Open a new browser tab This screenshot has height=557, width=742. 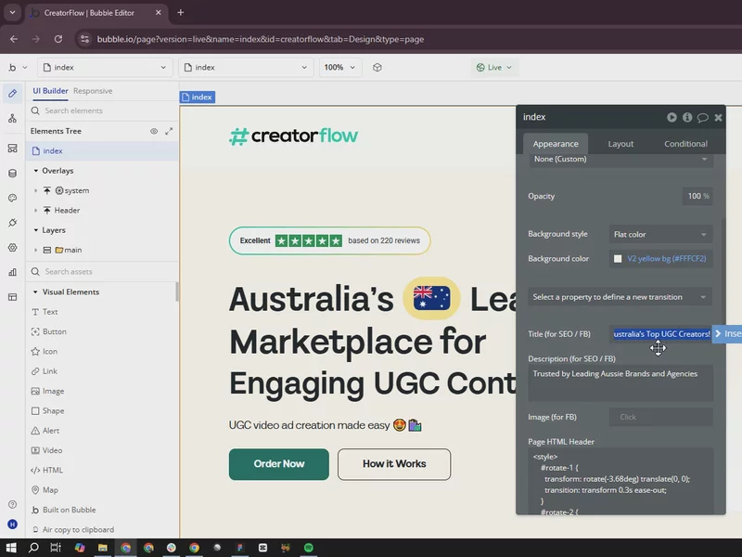point(180,13)
